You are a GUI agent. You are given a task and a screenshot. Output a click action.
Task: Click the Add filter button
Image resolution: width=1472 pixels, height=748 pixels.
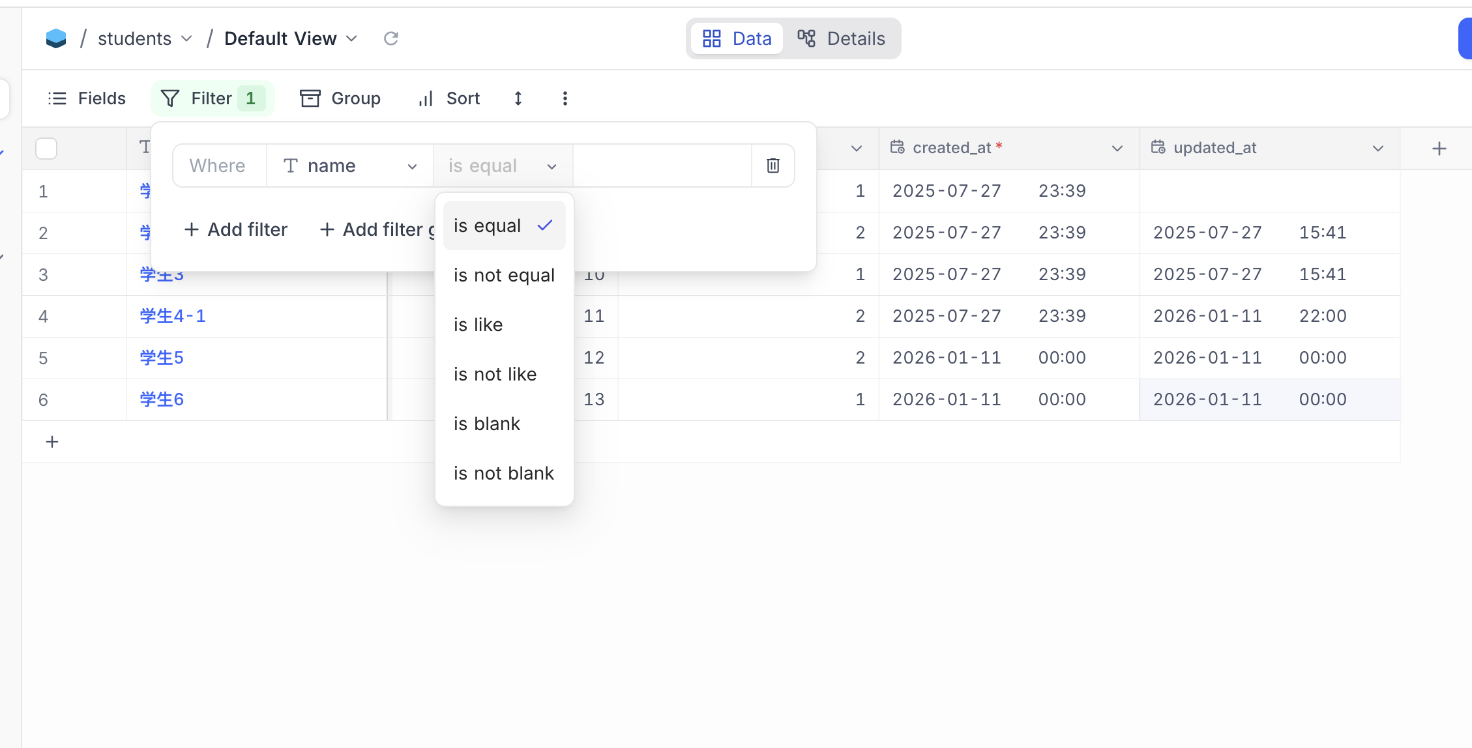point(236,229)
